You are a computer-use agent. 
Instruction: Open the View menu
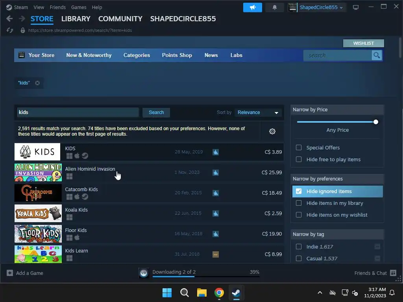[x=39, y=7]
